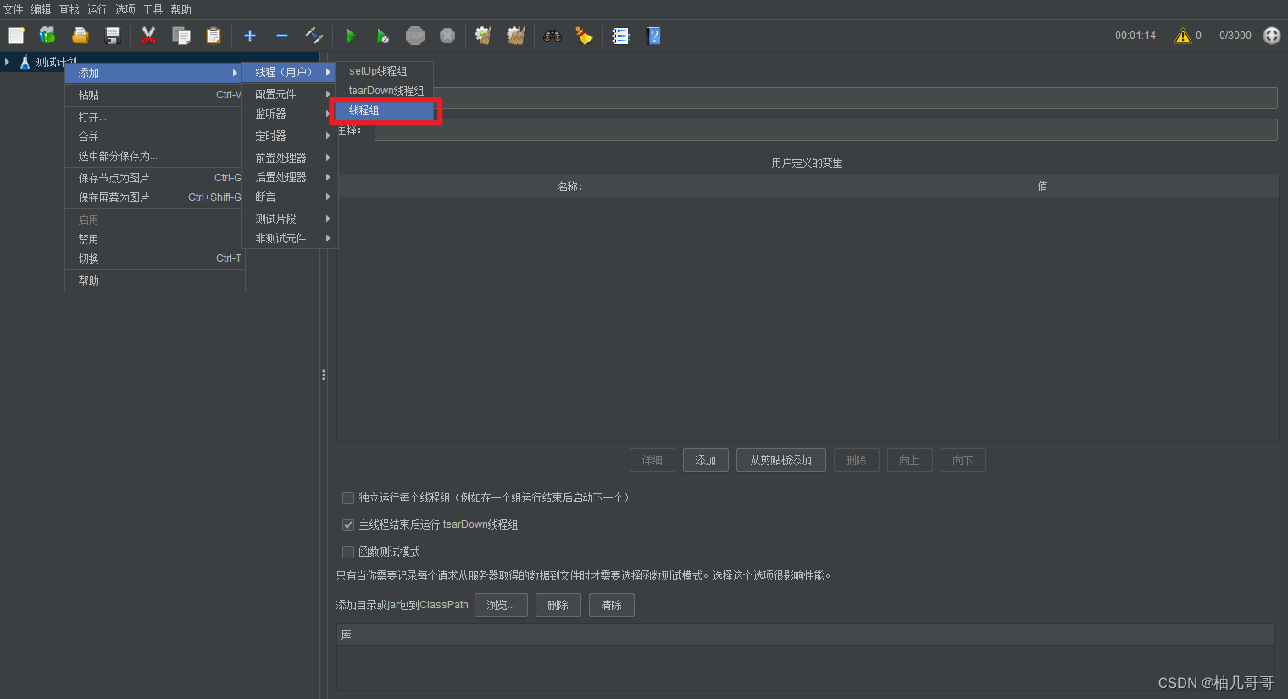Click the Toggle enable/disable icon
The image size is (1288, 699).
click(x=314, y=36)
